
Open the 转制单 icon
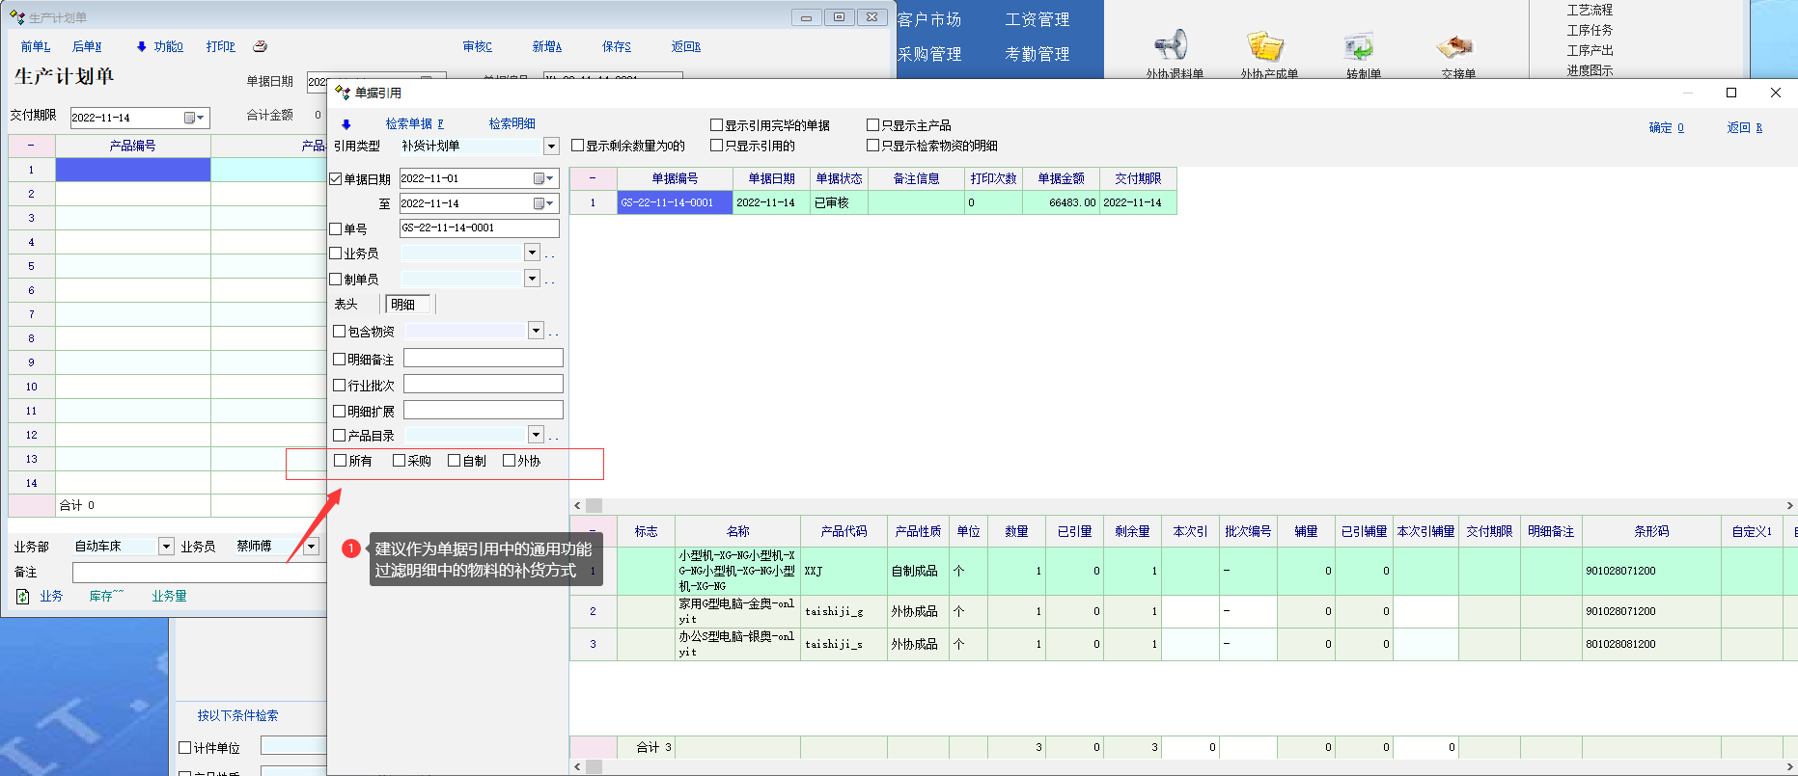(x=1360, y=46)
